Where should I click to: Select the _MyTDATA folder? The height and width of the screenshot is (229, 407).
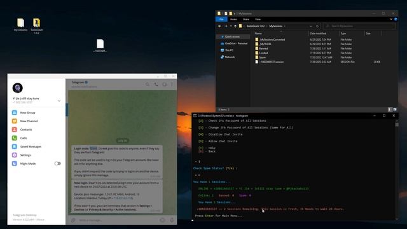[263, 44]
